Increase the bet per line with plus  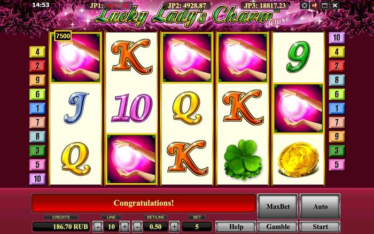[174, 227]
